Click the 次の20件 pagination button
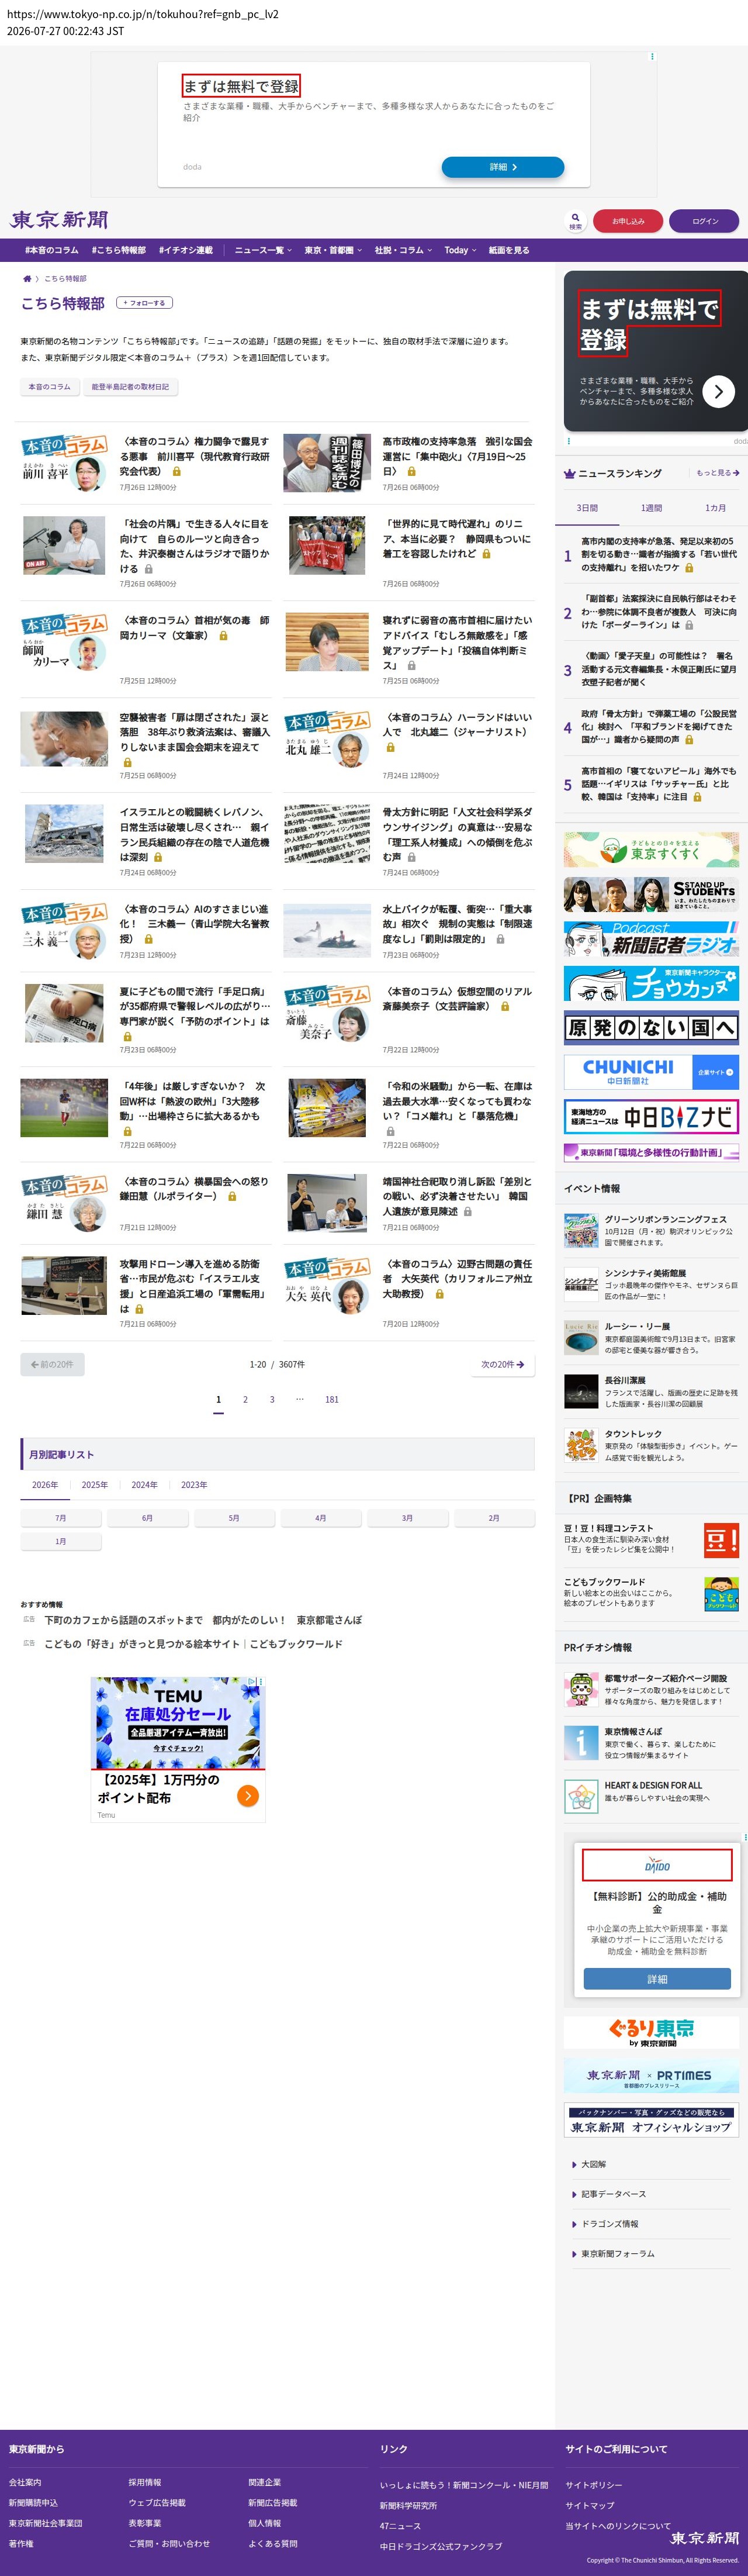The image size is (748, 2576). [x=503, y=1364]
